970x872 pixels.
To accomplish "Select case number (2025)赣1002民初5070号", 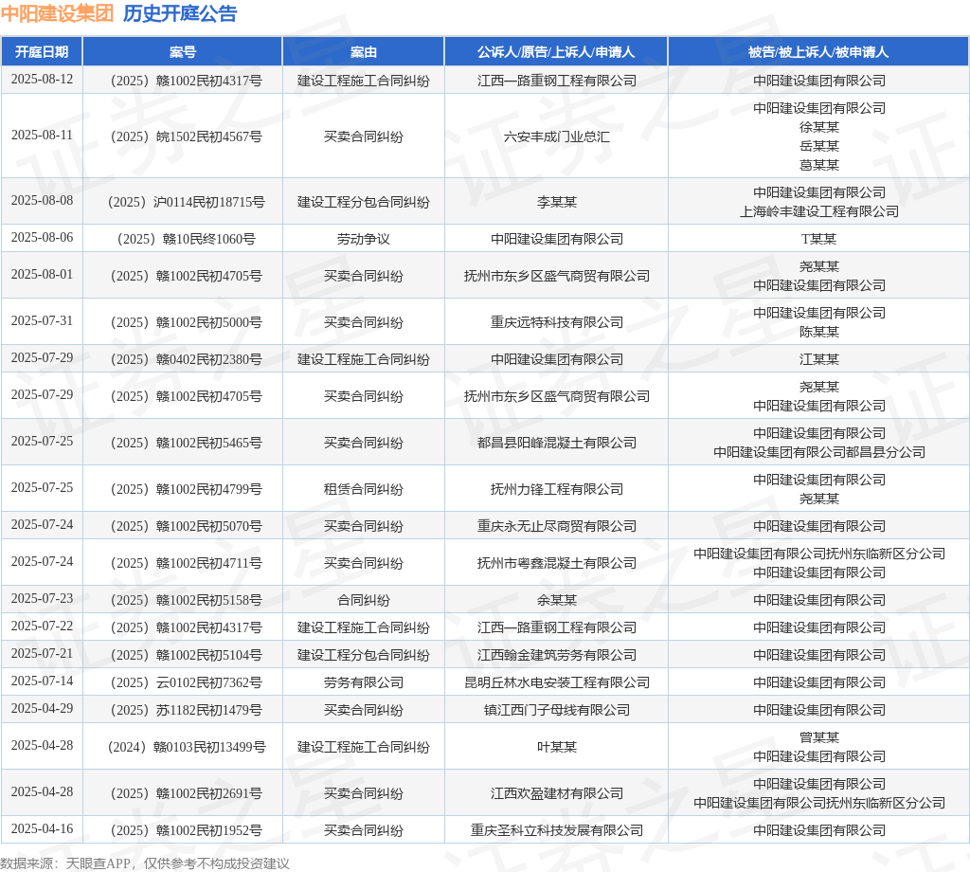I will click(187, 527).
